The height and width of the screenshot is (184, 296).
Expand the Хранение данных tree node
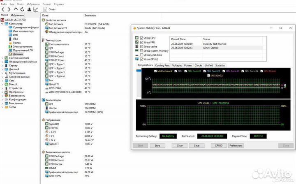pos(2,77)
